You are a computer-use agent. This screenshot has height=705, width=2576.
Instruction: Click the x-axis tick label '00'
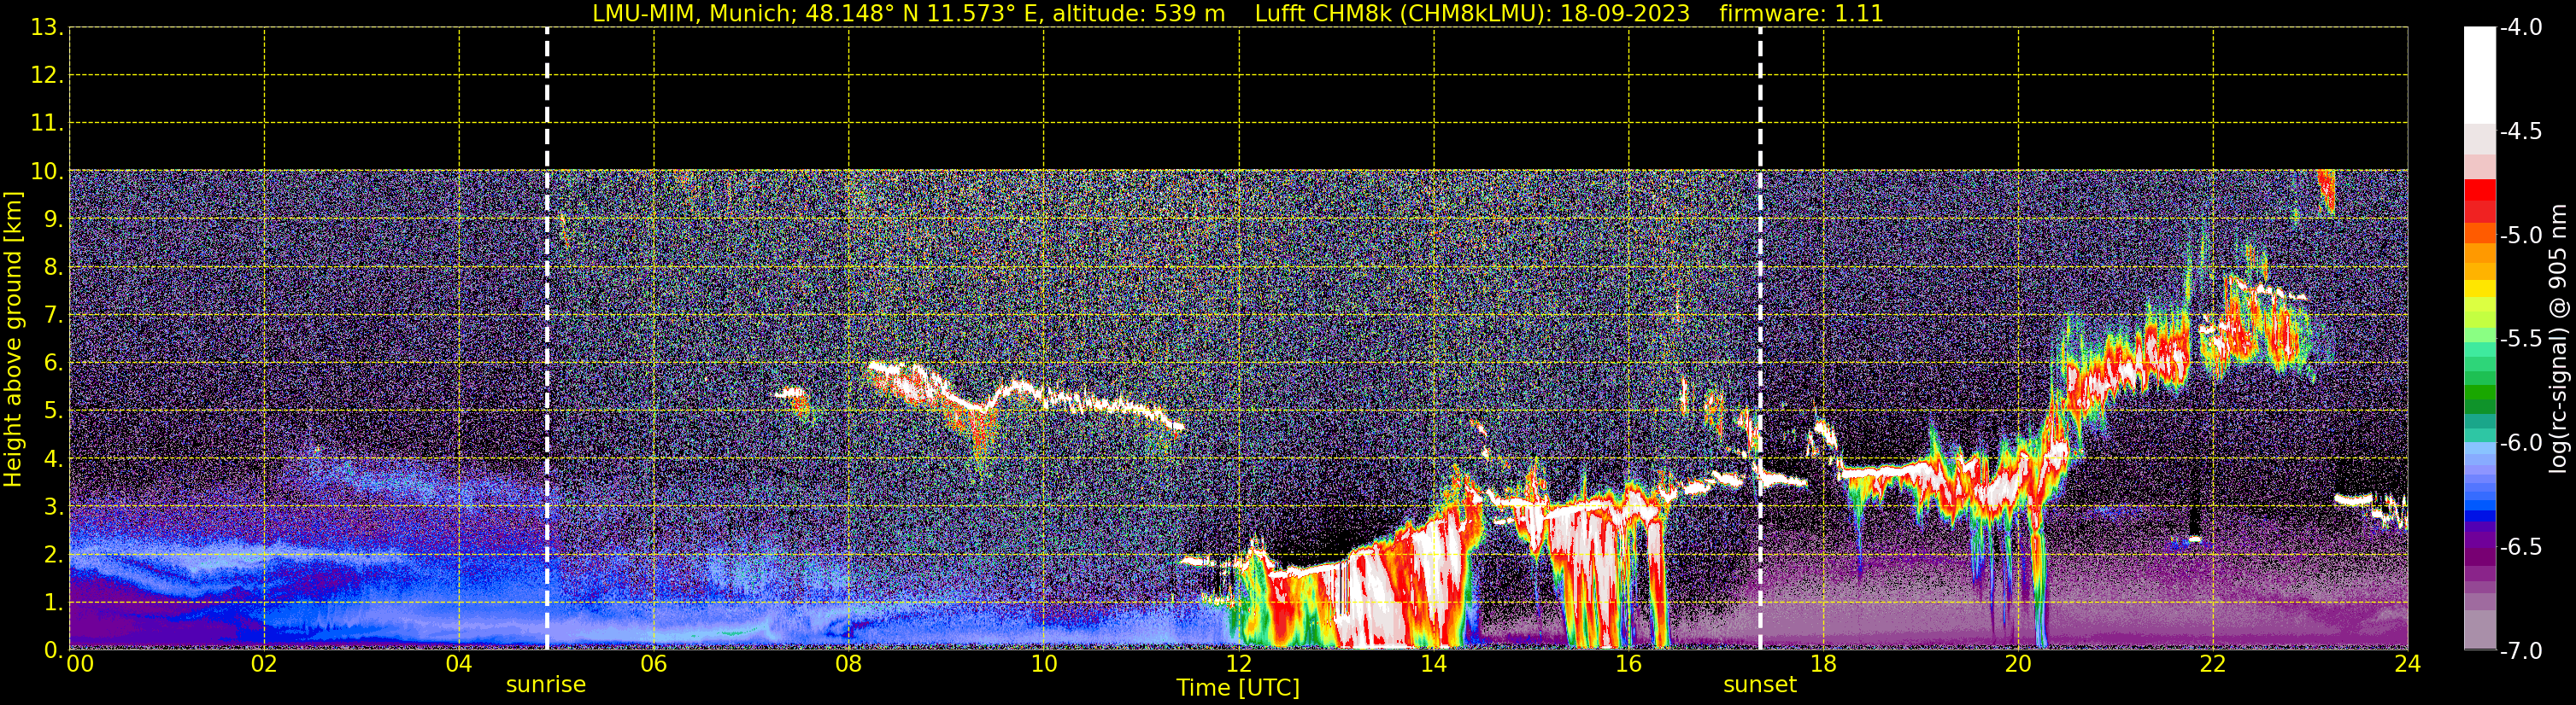tap(80, 664)
